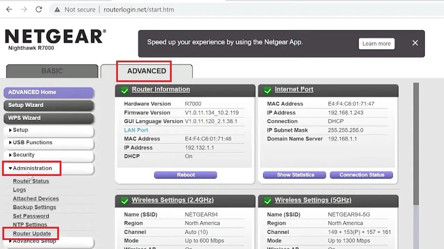This screenshot has height=249, width=444.
Task: Open the Not secure site information icon
Action: point(57,9)
